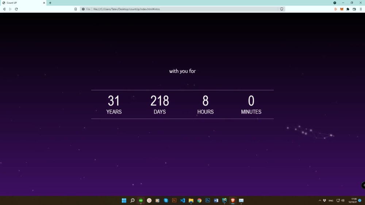Open File Explorer from taskbar

click(x=191, y=200)
